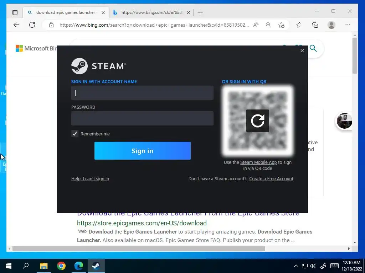
Task: Toggle the Remember me checkbox
Action: 75,134
